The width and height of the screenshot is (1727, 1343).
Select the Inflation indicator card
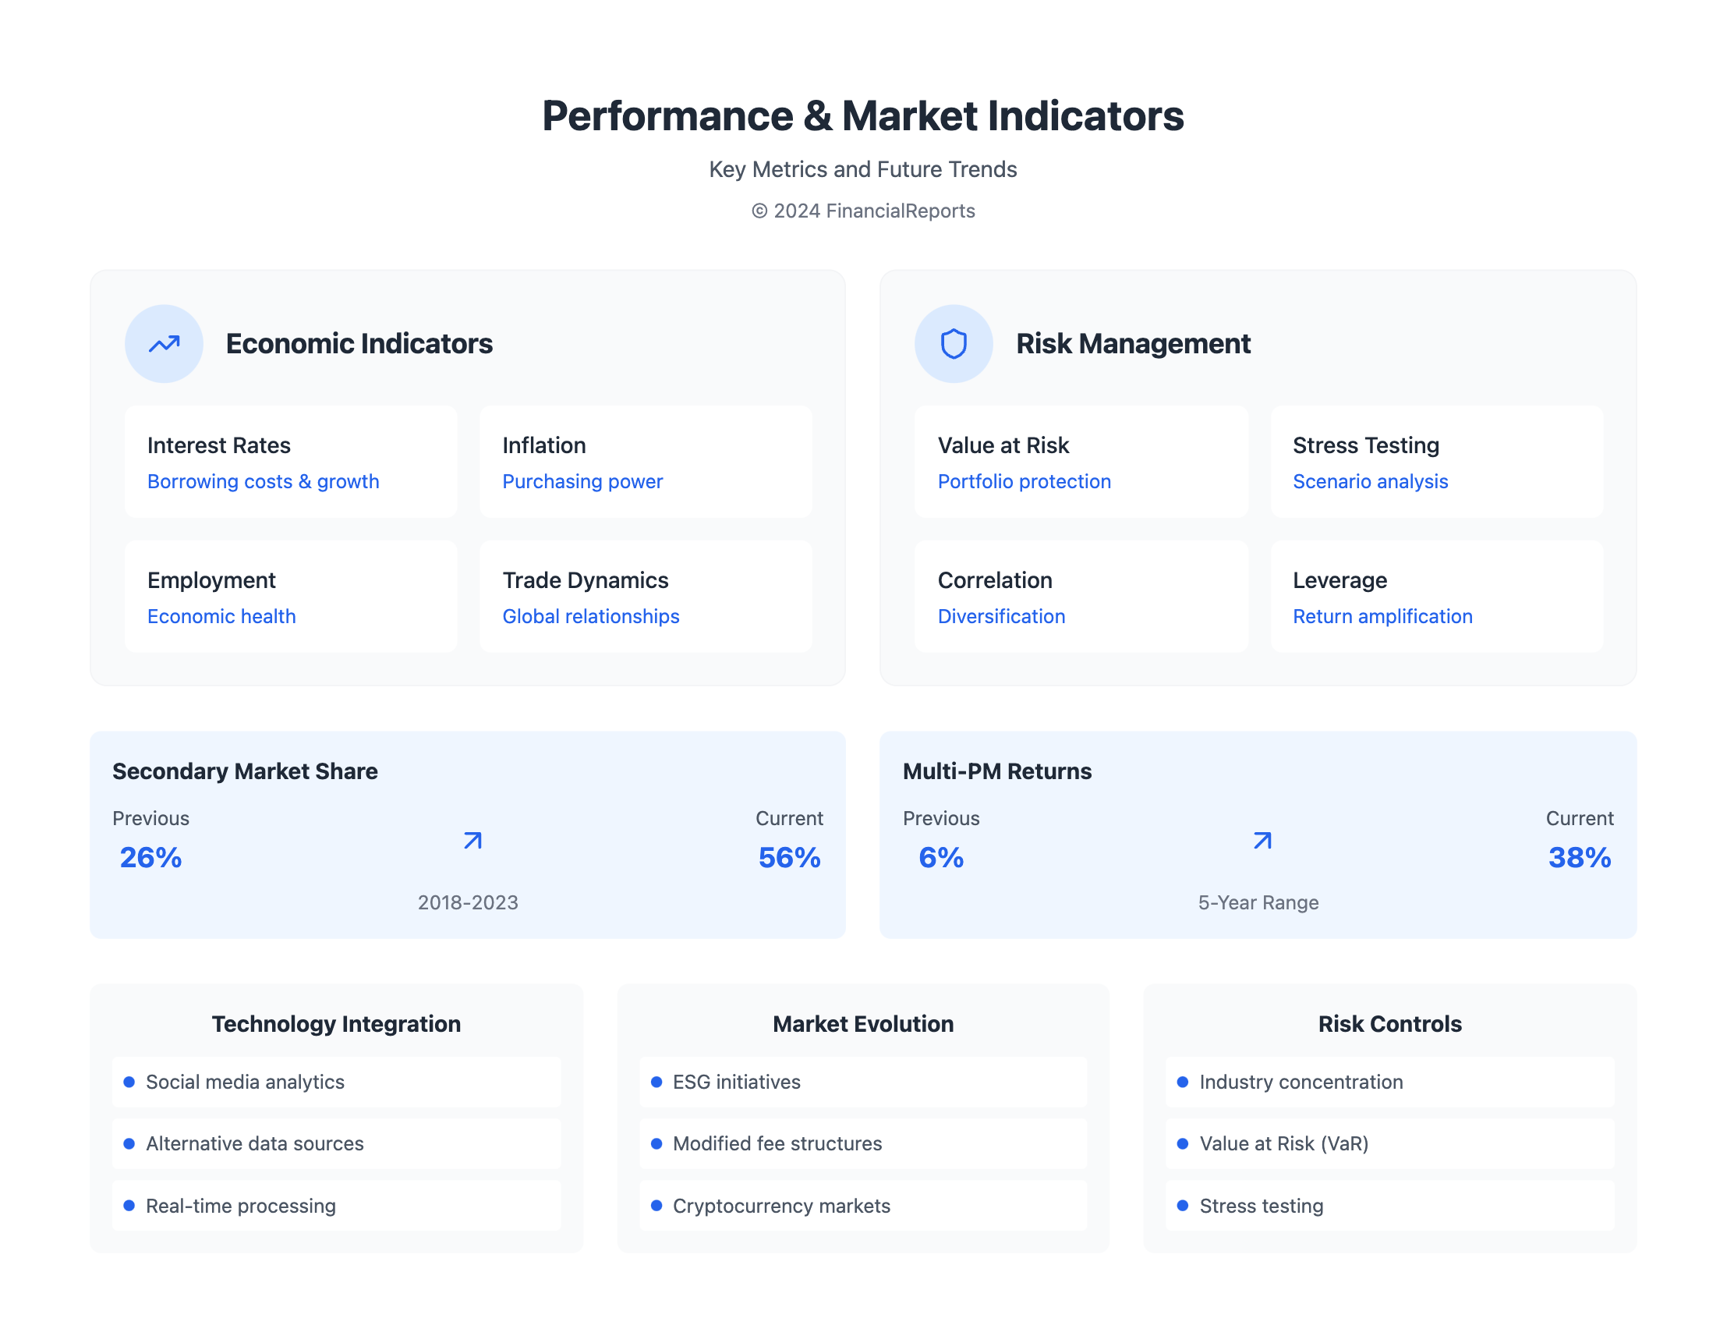click(x=646, y=462)
